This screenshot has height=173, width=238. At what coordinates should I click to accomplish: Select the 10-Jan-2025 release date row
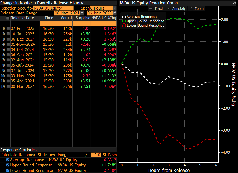click(23, 34)
